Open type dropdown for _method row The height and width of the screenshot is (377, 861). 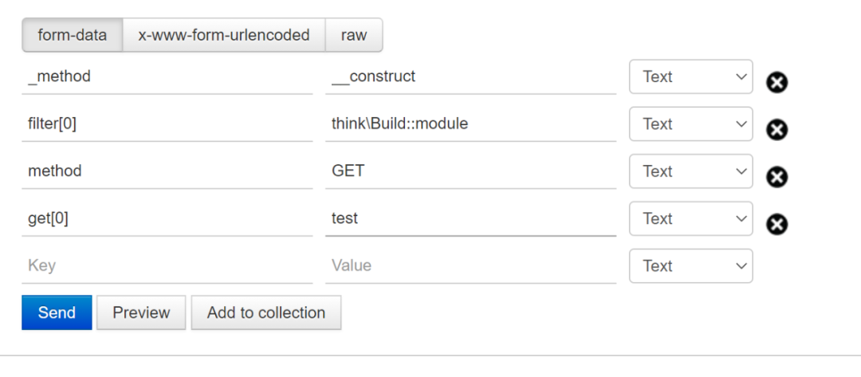coord(690,77)
